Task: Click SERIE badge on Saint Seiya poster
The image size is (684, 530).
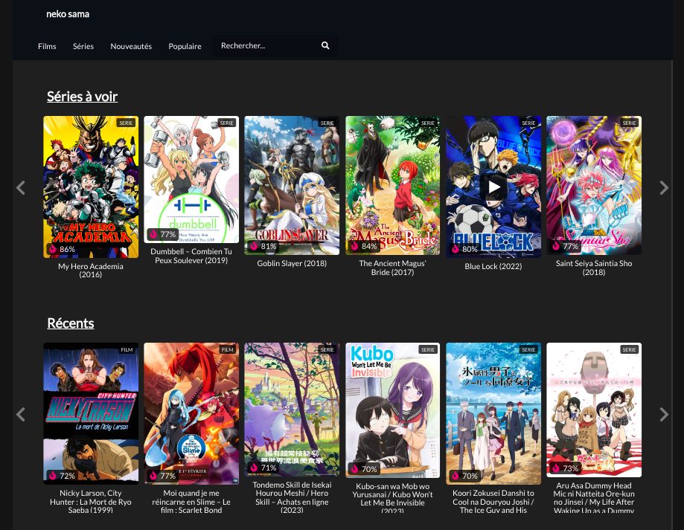Action: click(629, 123)
